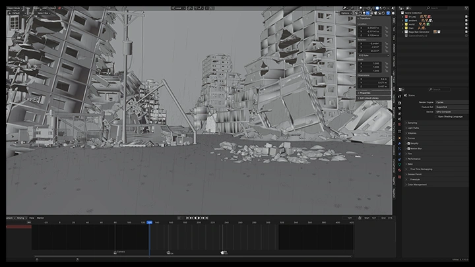The width and height of the screenshot is (475, 267).
Task: Open the timeline Playback menu
Action: [x=11, y=218]
